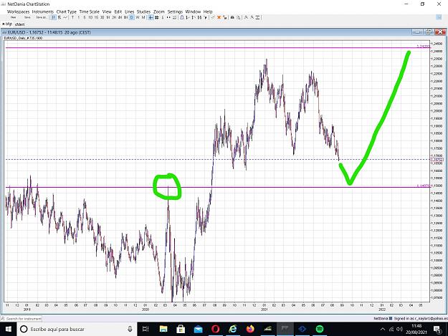Restore the EUR/USD chart window
Viewport: 448px width, 336px height.
pyautogui.click(x=429, y=32)
